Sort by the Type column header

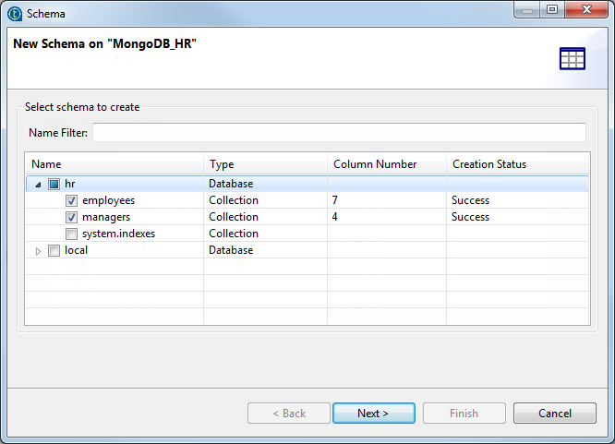click(x=265, y=164)
